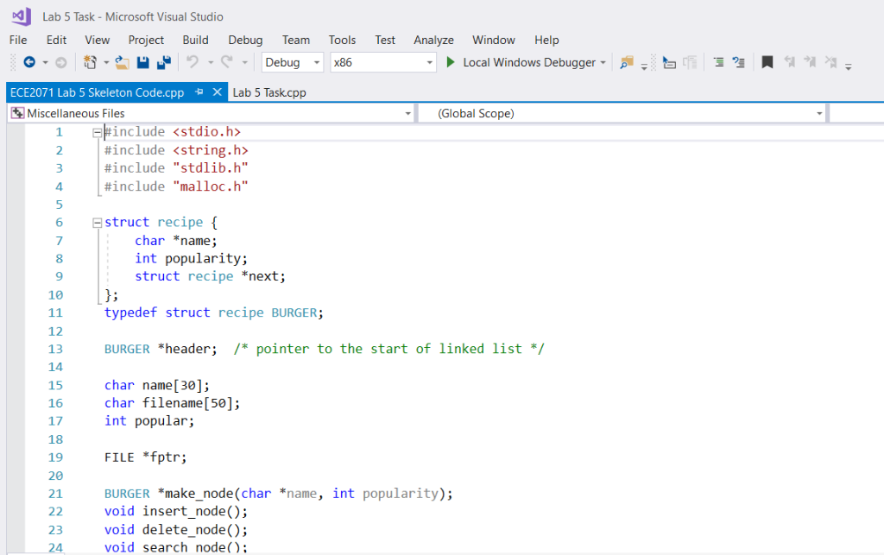Screen dimensions: 884x555
Task: Toggle a bookmark on current line
Action: [767, 62]
